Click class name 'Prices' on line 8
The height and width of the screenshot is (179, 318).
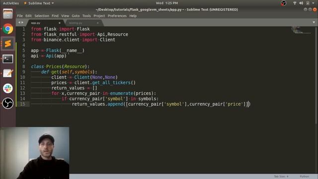[x=54, y=67]
